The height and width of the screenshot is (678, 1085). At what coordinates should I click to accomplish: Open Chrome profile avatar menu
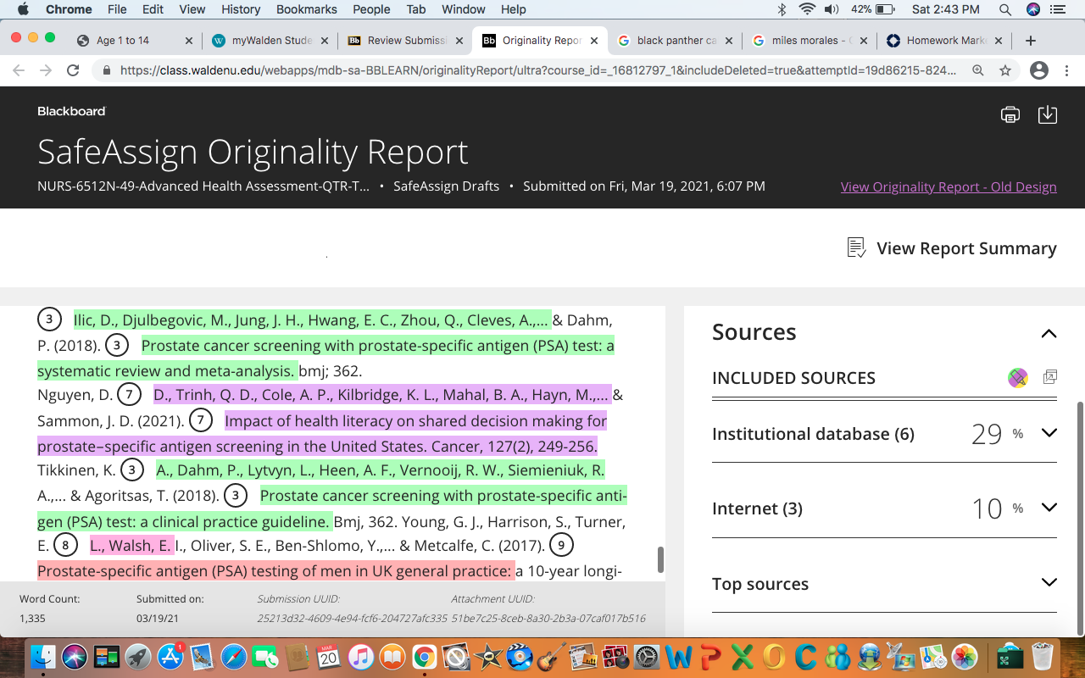pyautogui.click(x=1039, y=71)
